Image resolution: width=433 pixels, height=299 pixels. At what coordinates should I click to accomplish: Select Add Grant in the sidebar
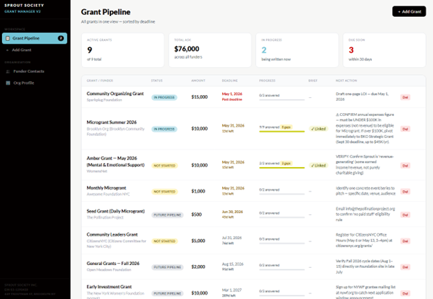point(22,50)
